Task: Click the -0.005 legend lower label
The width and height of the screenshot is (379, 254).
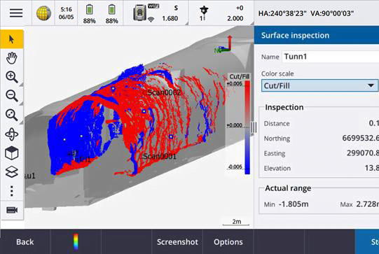Action: [235, 167]
